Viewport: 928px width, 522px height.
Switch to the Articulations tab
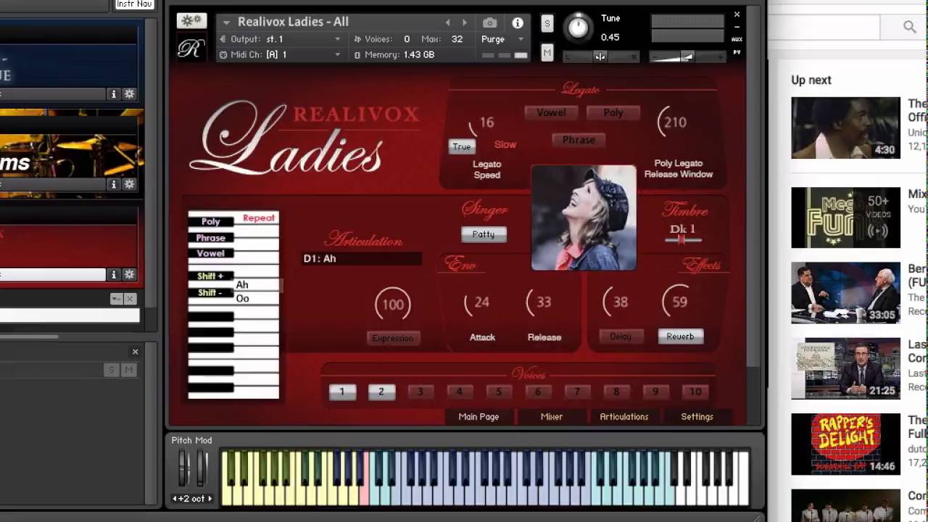click(x=623, y=417)
